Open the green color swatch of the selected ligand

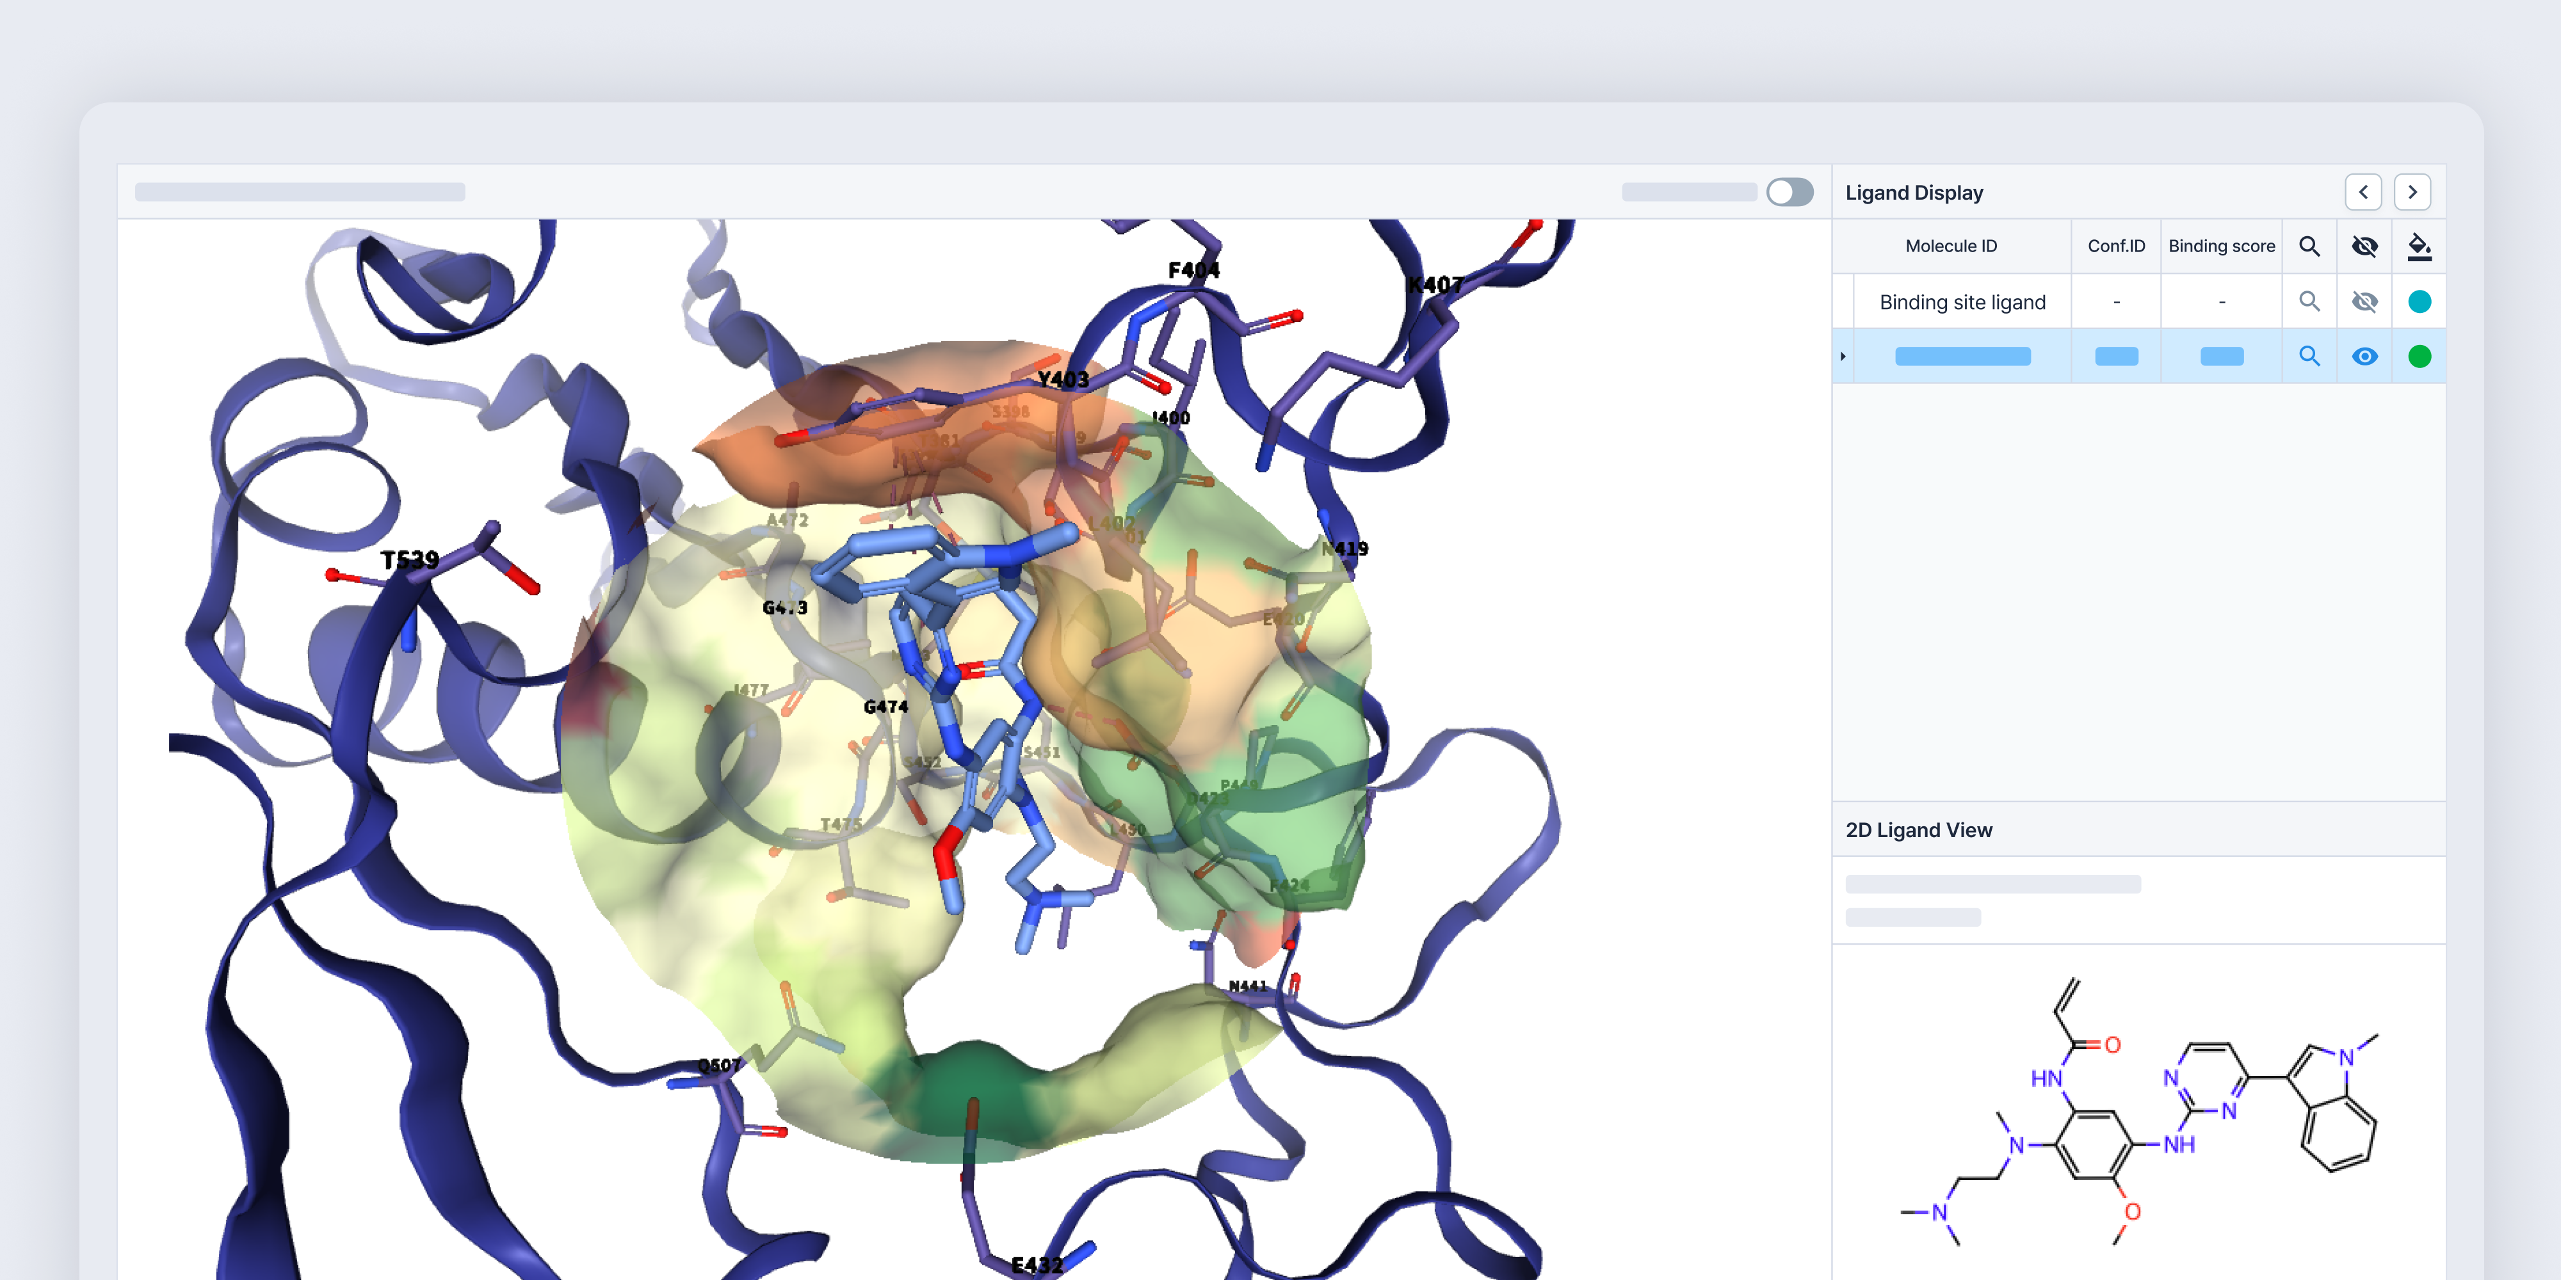pos(2419,356)
